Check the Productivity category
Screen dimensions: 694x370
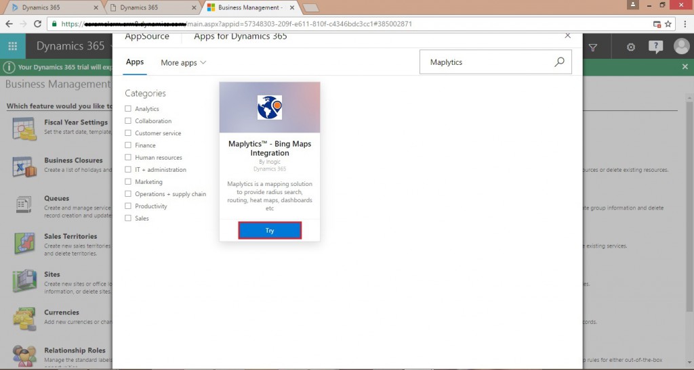128,206
